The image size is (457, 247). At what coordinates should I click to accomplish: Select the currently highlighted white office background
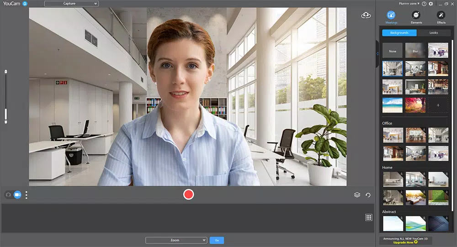(392, 68)
